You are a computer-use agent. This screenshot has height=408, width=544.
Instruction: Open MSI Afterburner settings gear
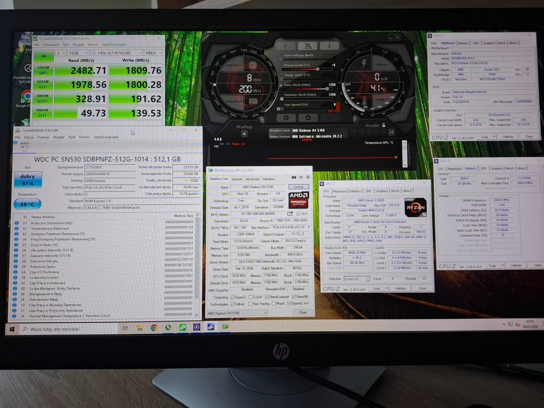coord(286,118)
